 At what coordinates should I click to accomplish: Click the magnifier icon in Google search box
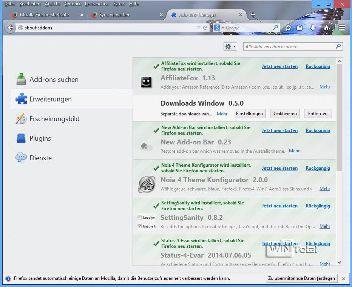coord(275,28)
